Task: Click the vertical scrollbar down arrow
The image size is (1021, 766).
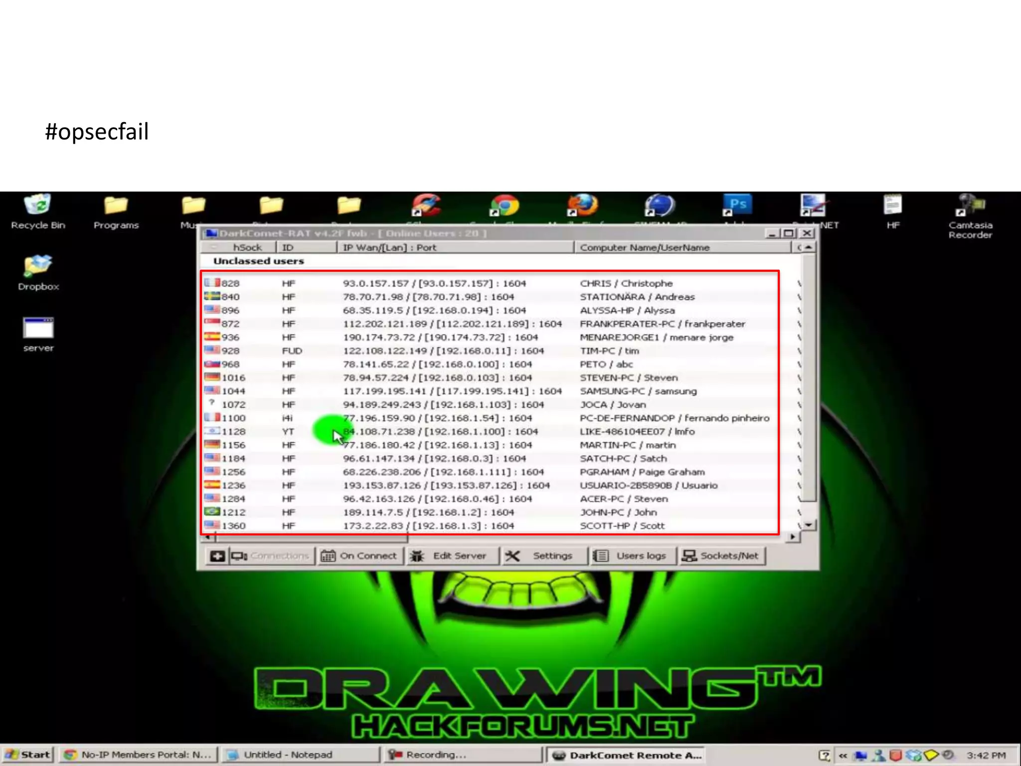Action: 808,525
